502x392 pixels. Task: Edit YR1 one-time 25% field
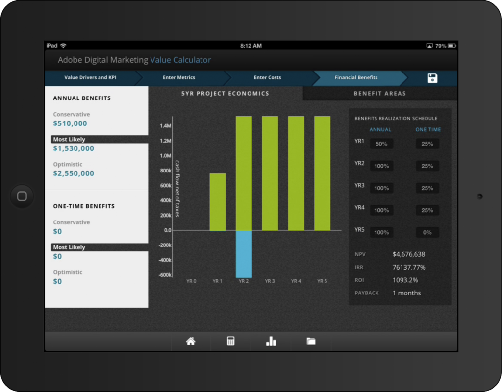click(427, 144)
